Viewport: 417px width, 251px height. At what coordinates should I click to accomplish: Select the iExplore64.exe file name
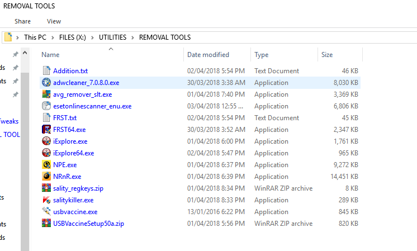(74, 153)
